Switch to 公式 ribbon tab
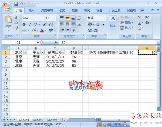The width and height of the screenshot is (162, 127). 62,10
